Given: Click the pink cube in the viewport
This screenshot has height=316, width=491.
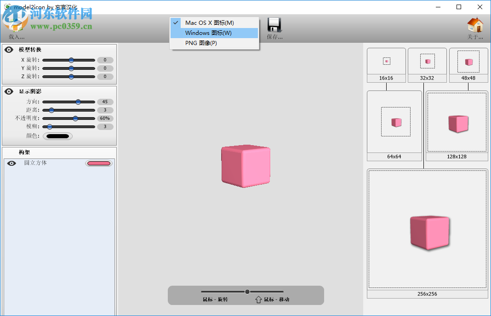Looking at the screenshot, I should click(x=246, y=166).
